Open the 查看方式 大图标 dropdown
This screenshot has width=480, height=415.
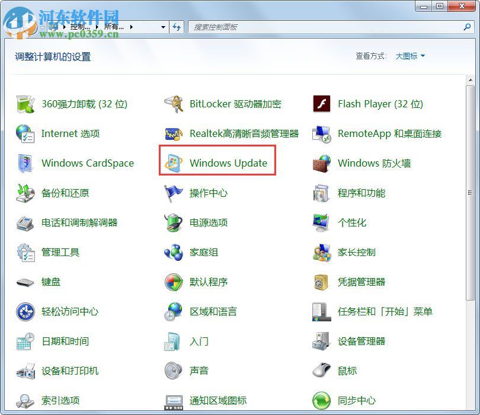coord(410,56)
